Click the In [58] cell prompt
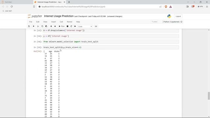 coord(38,42)
